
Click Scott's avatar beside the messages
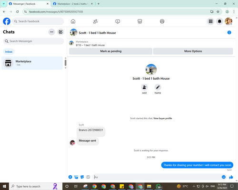[x=72, y=142]
